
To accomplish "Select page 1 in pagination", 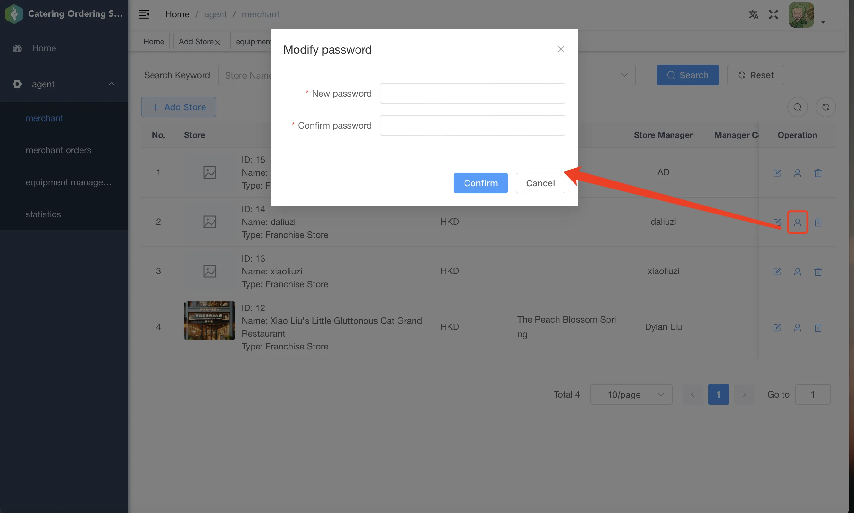I will click(718, 394).
